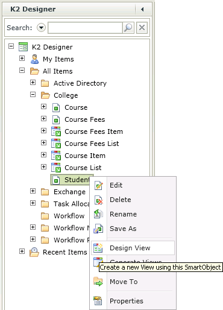The width and height of the screenshot is (223, 310).
Task: Click the magnifier search icon
Action: tap(128, 28)
